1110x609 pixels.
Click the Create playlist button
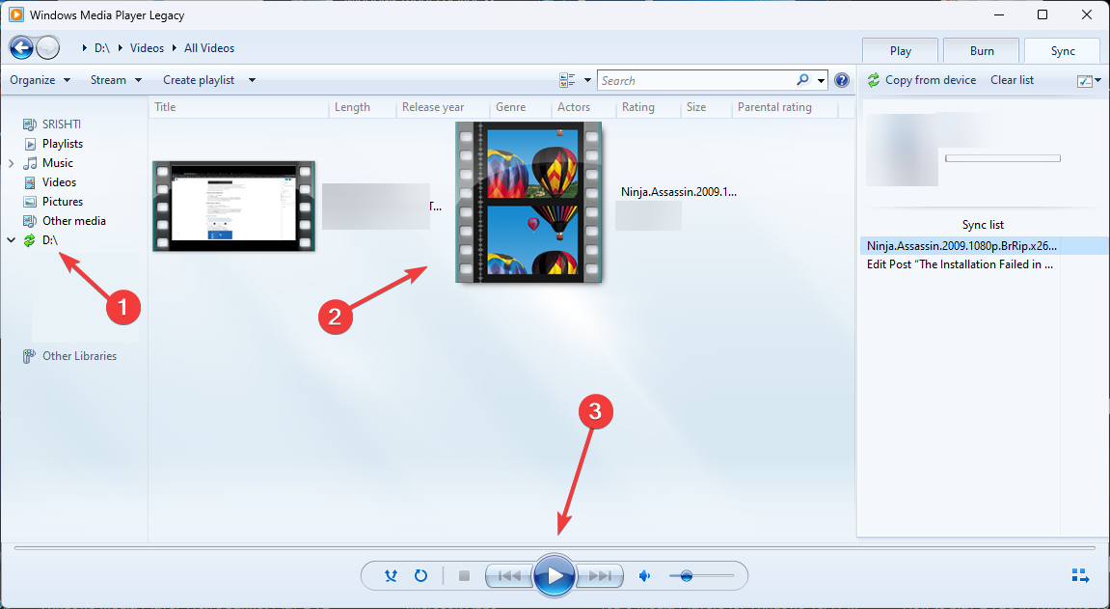(x=199, y=80)
